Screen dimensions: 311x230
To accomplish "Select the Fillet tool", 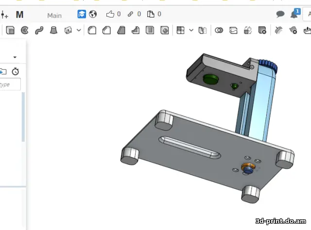I will point(92,30).
